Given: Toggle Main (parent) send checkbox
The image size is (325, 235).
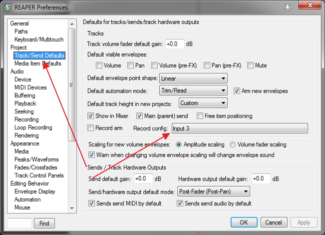Looking at the screenshot, I should coord(139,116).
